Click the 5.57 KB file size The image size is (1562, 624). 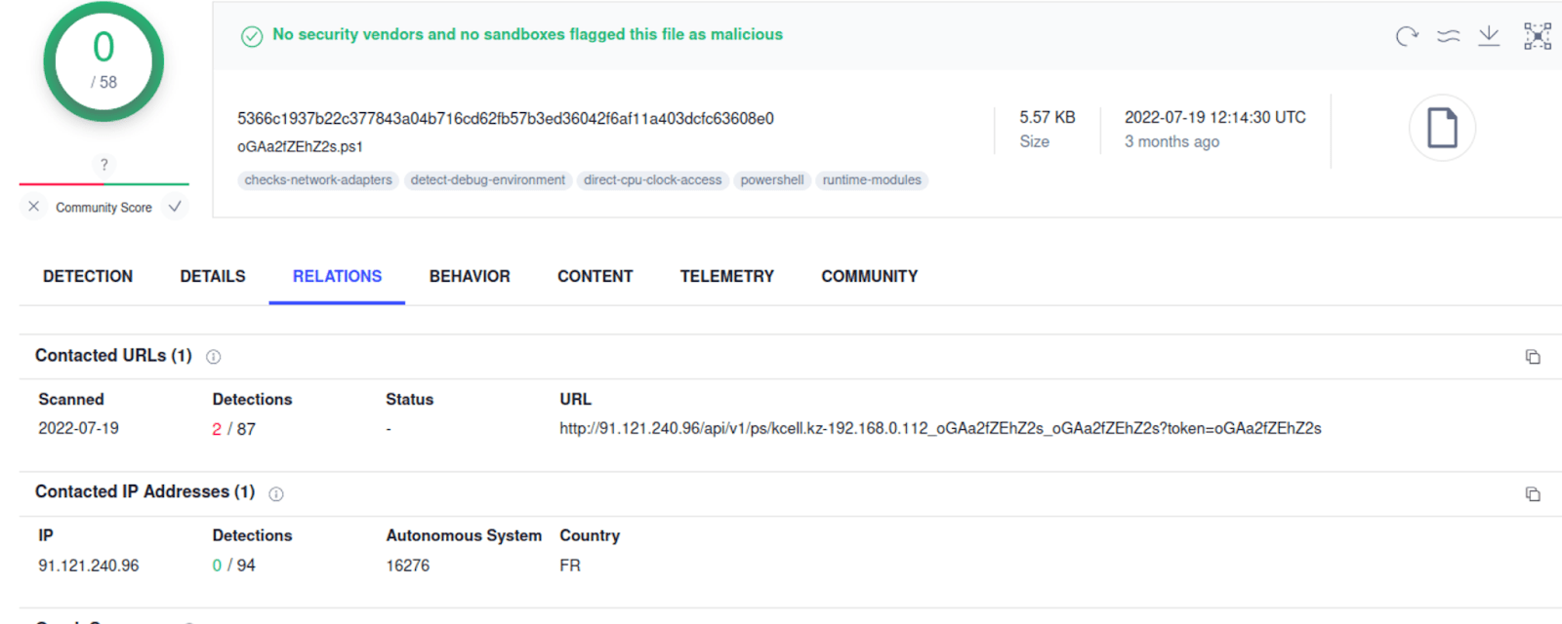(x=1048, y=117)
